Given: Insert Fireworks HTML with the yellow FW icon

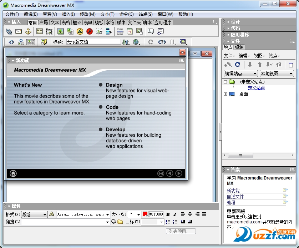Looking at the screenshot, I should pos(80,31).
